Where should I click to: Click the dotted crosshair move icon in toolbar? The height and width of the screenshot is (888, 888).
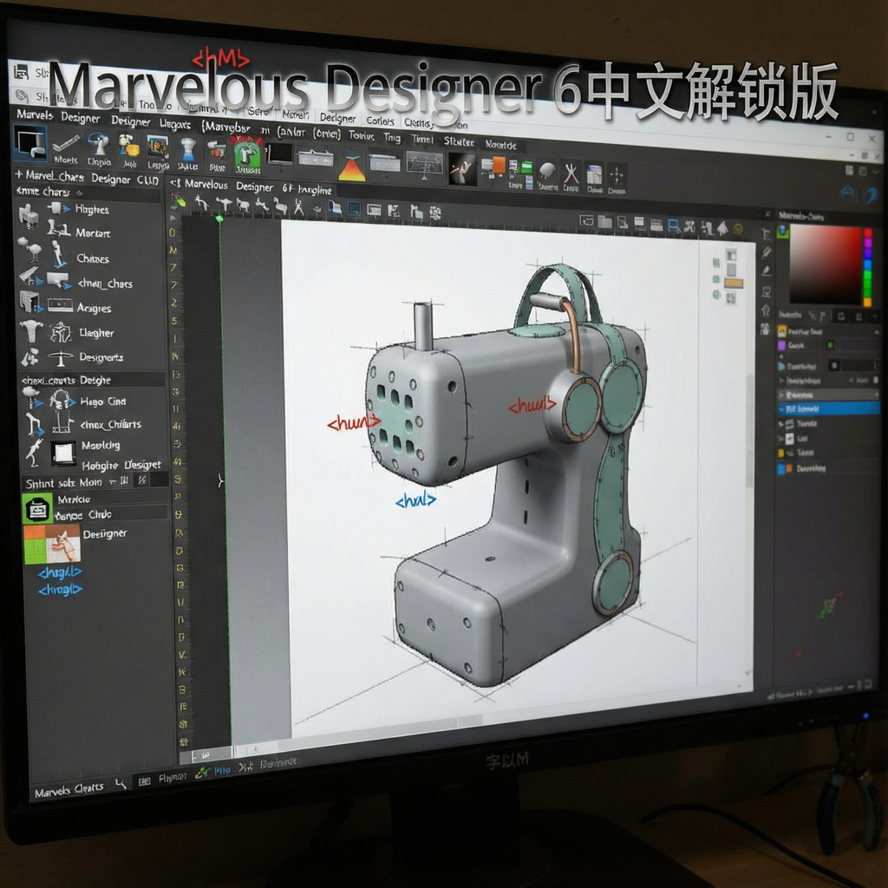pos(617,175)
